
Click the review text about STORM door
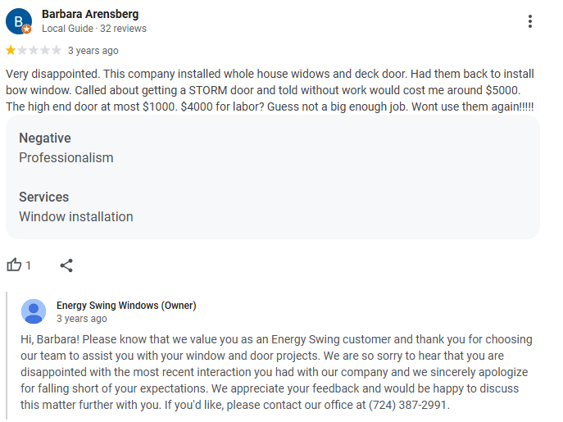pos(270,90)
